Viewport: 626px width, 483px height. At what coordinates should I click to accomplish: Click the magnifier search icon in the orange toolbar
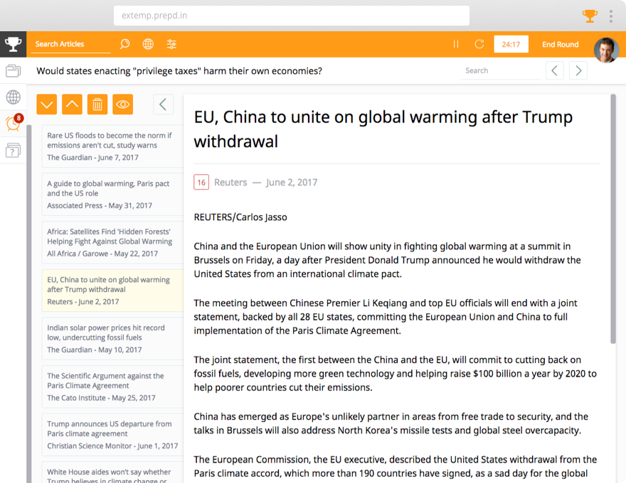[x=125, y=44]
